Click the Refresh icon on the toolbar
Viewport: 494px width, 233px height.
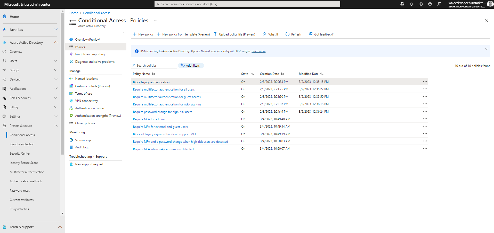click(287, 34)
